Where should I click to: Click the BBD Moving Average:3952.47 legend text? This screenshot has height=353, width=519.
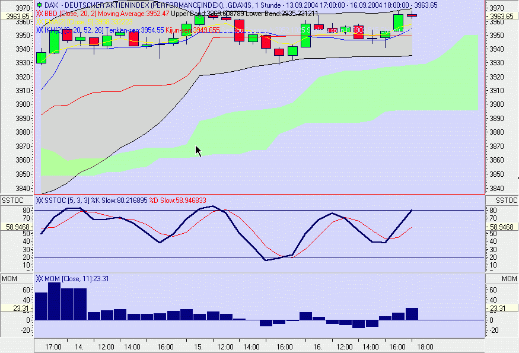[x=107, y=14]
